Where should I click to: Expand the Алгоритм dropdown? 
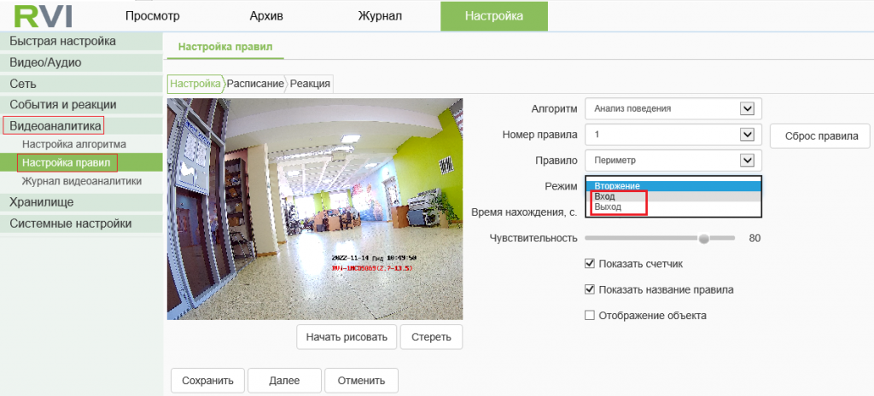pyautogui.click(x=747, y=108)
